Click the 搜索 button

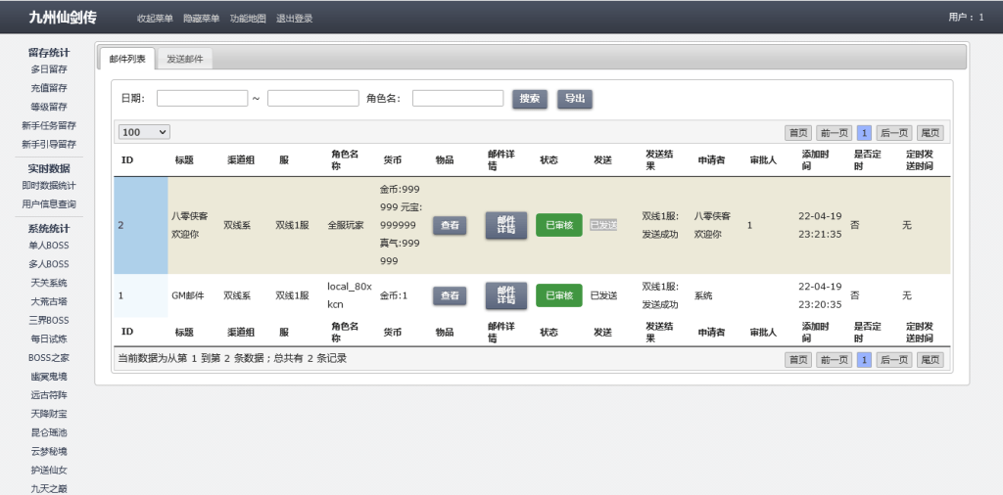(530, 99)
